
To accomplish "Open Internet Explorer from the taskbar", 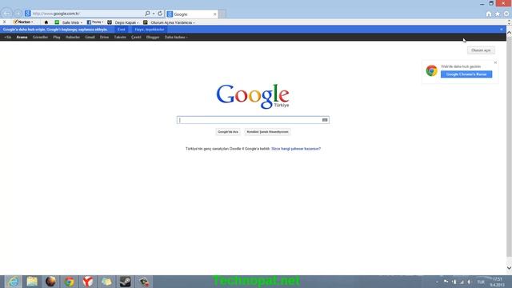I will click(x=14, y=282).
